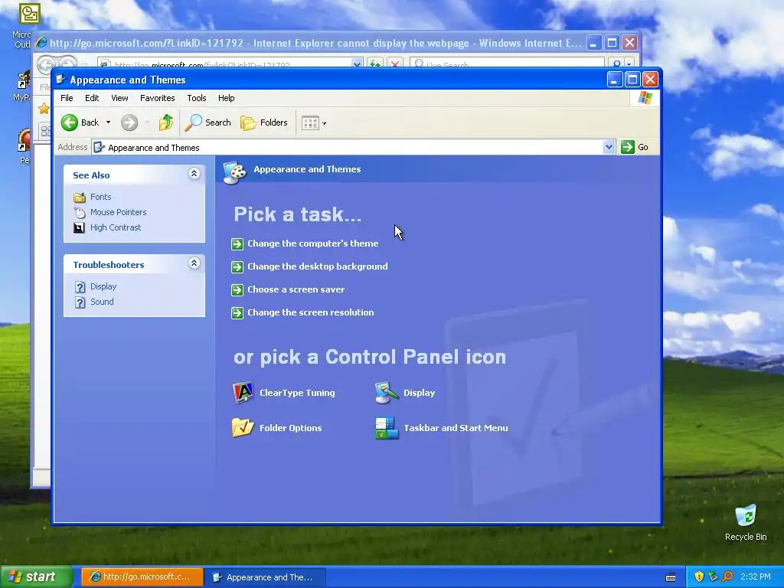The height and width of the screenshot is (588, 784).
Task: Collapse the Troubleshooters panel
Action: [x=194, y=263]
